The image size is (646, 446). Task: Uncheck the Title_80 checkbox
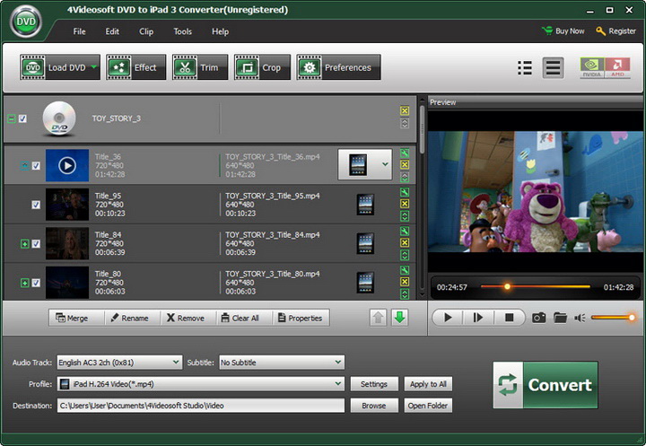[x=36, y=283]
